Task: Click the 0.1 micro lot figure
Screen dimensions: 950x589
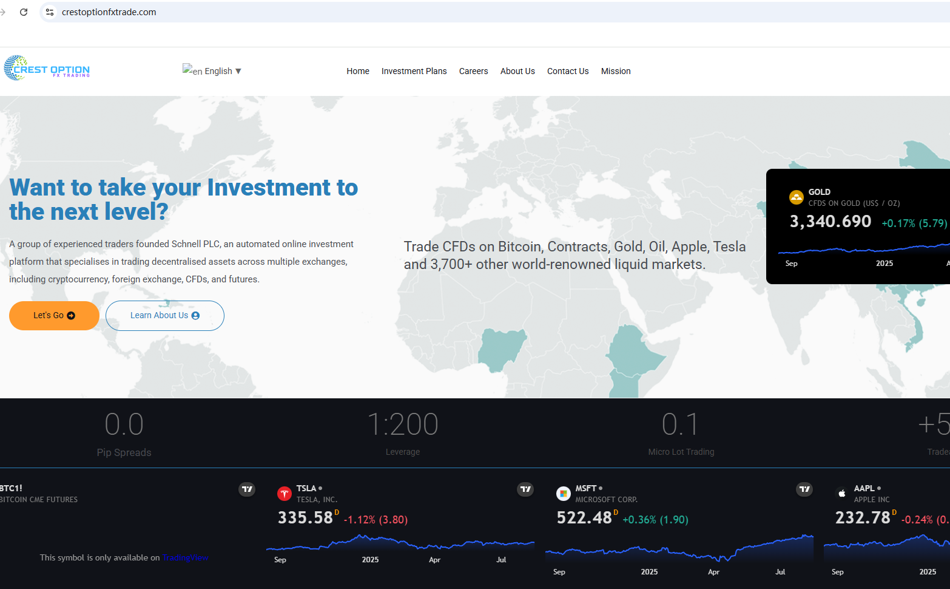Action: (x=680, y=424)
